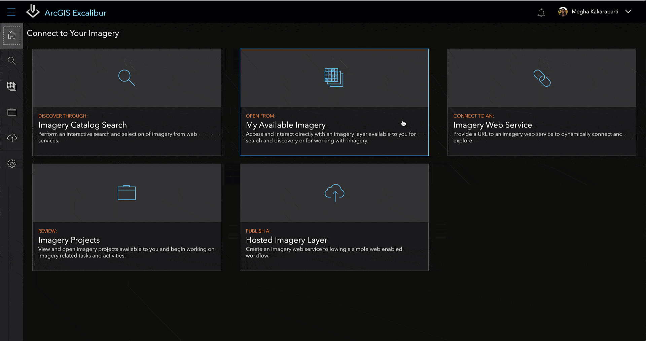Open the Imagery Web Service connection card
This screenshot has width=646, height=341.
pos(542,102)
